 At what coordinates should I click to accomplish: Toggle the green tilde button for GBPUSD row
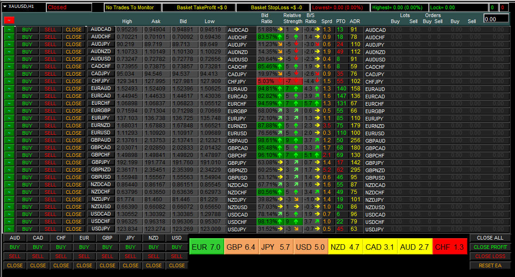(9, 177)
